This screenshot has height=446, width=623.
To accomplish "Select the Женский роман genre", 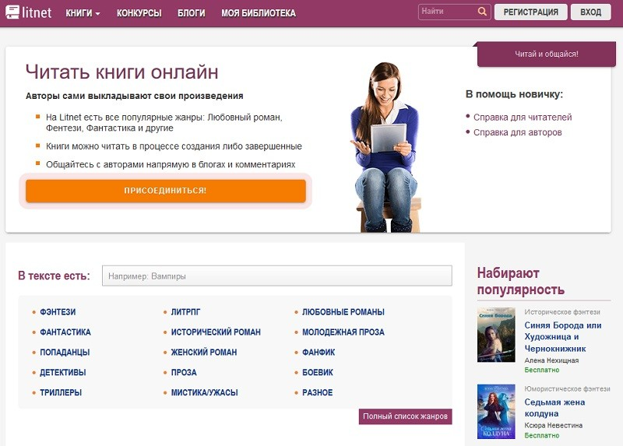I will click(204, 353).
